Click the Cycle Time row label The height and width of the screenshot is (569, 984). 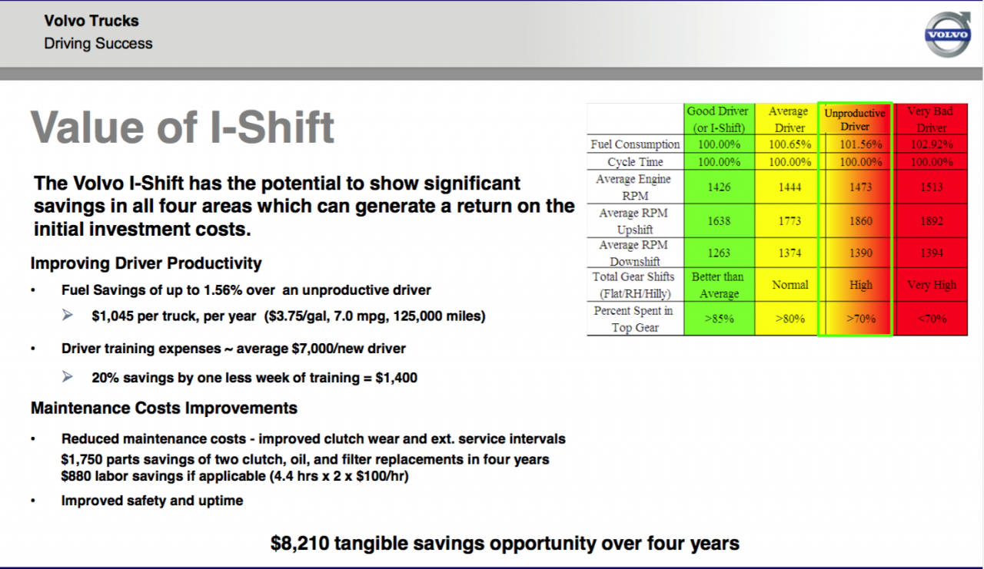tap(635, 162)
